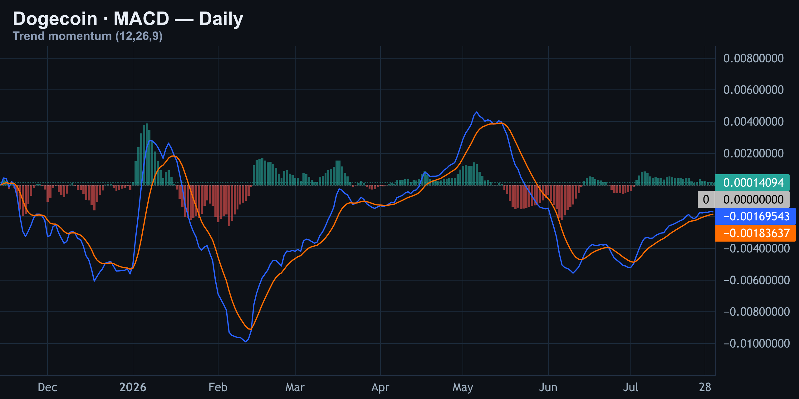Click the "28" time axis label
The width and height of the screenshot is (799, 399).
point(705,387)
